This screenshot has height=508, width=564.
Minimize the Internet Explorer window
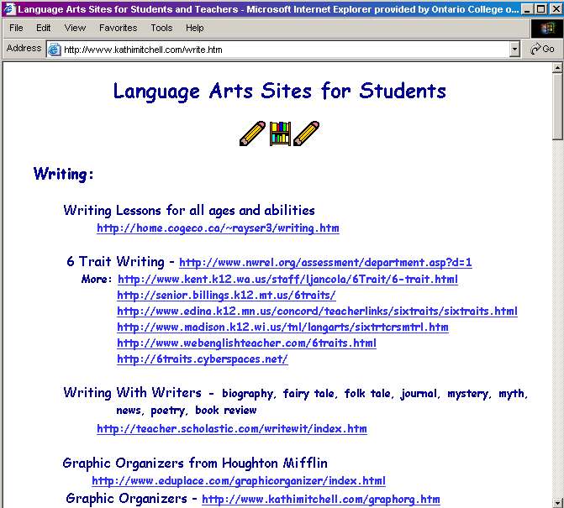click(x=527, y=9)
